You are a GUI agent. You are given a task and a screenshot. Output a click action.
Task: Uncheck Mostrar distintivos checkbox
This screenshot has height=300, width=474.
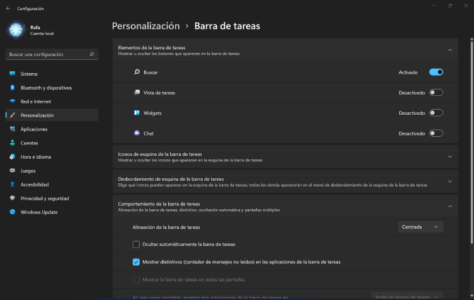pyautogui.click(x=136, y=262)
